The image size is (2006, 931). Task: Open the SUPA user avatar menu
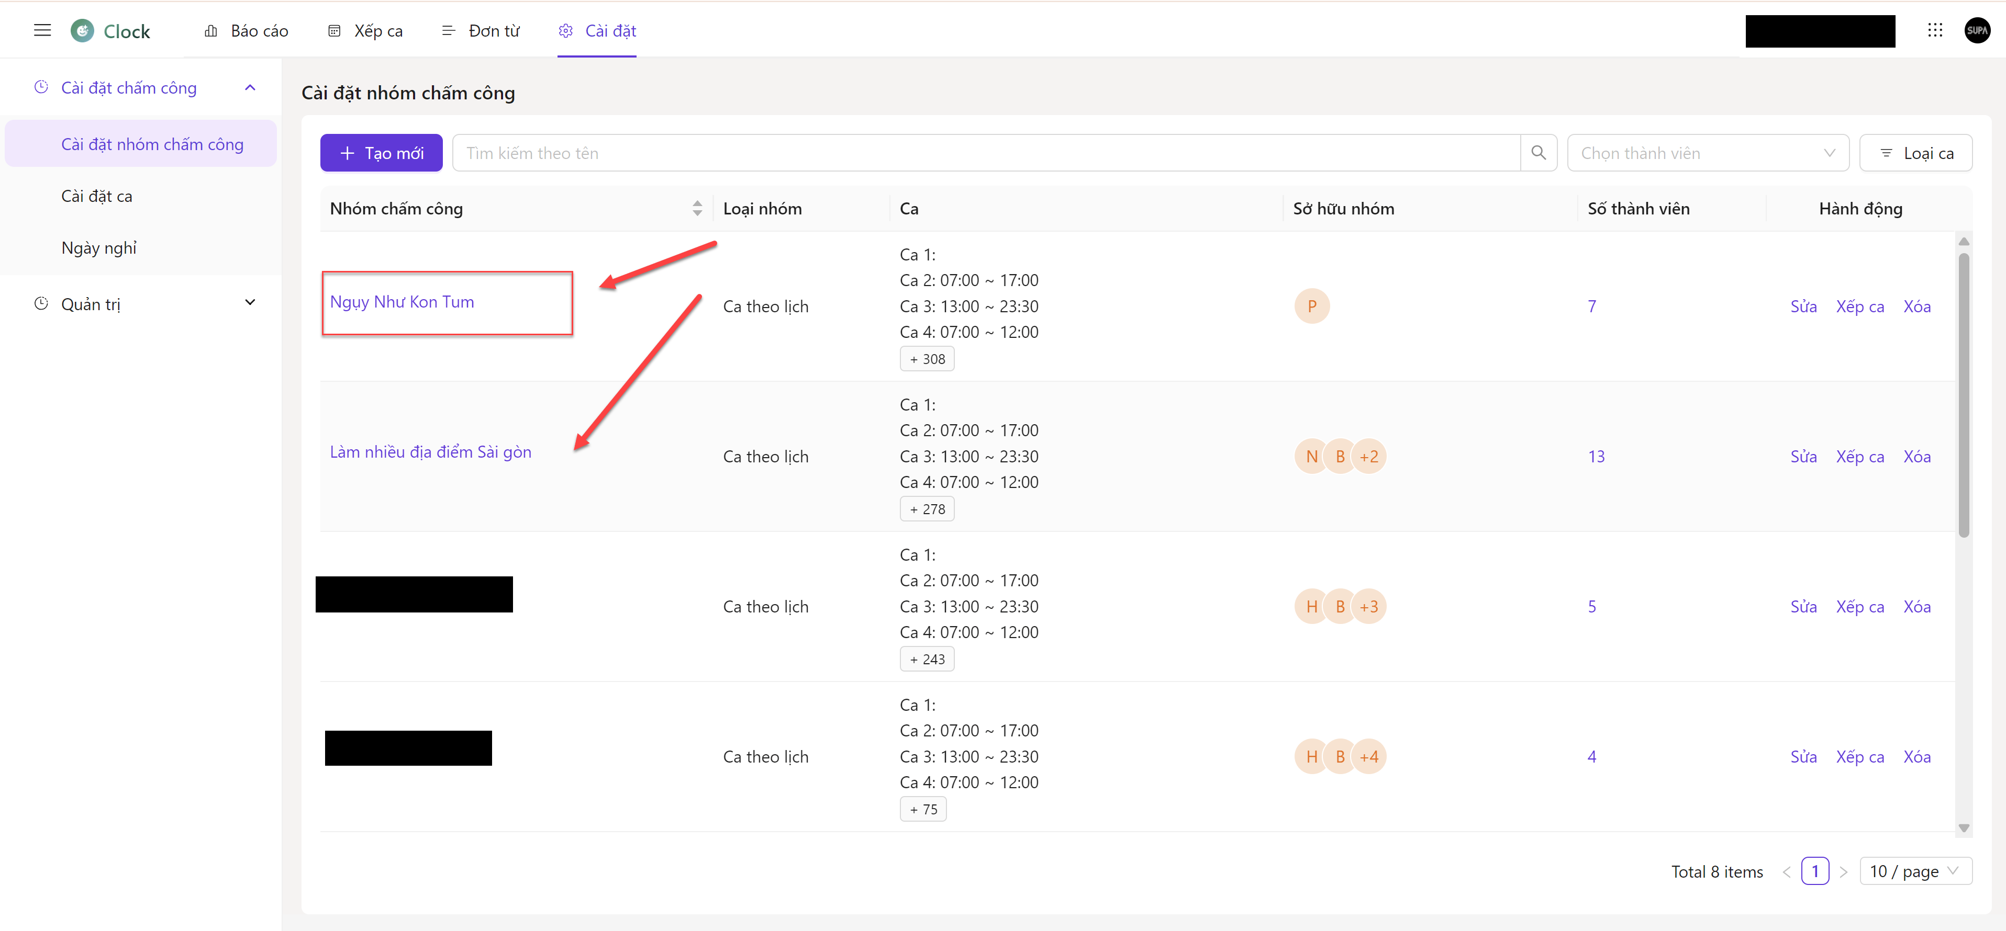pos(1977,30)
